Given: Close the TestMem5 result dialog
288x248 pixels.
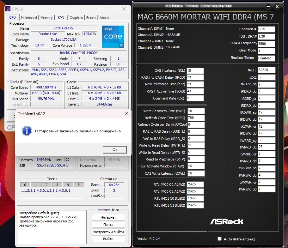Looking at the screenshot, I should 127,113.
